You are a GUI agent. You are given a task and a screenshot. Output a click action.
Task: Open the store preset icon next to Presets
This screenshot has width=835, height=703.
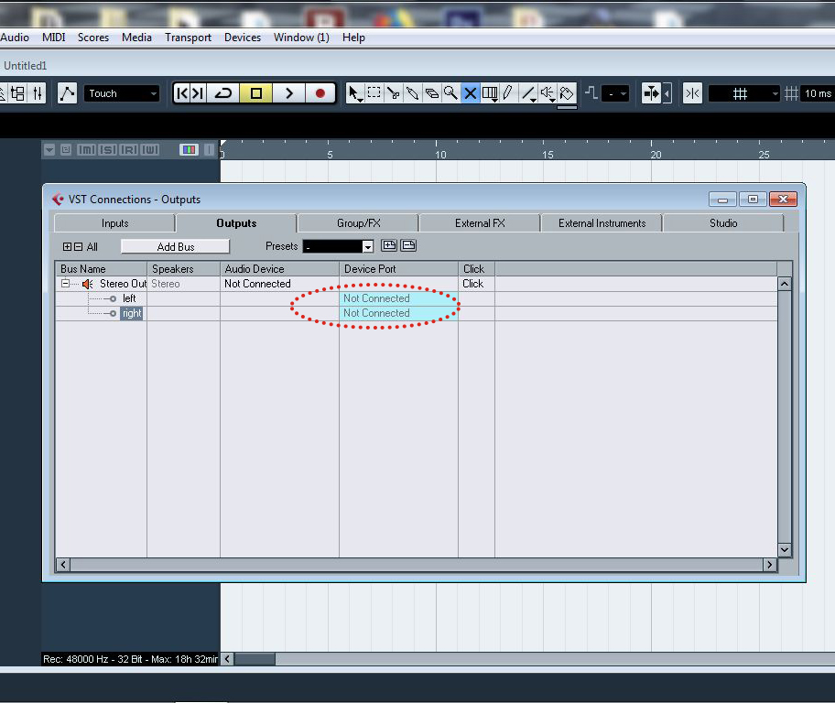point(391,245)
